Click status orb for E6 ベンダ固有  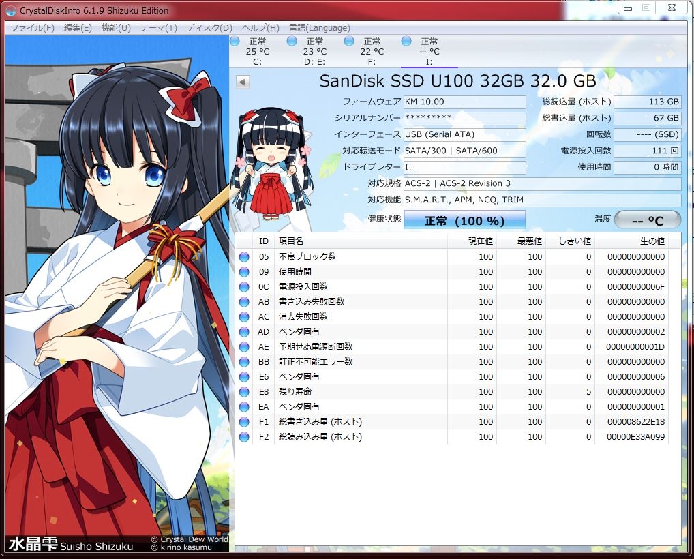pyautogui.click(x=244, y=377)
